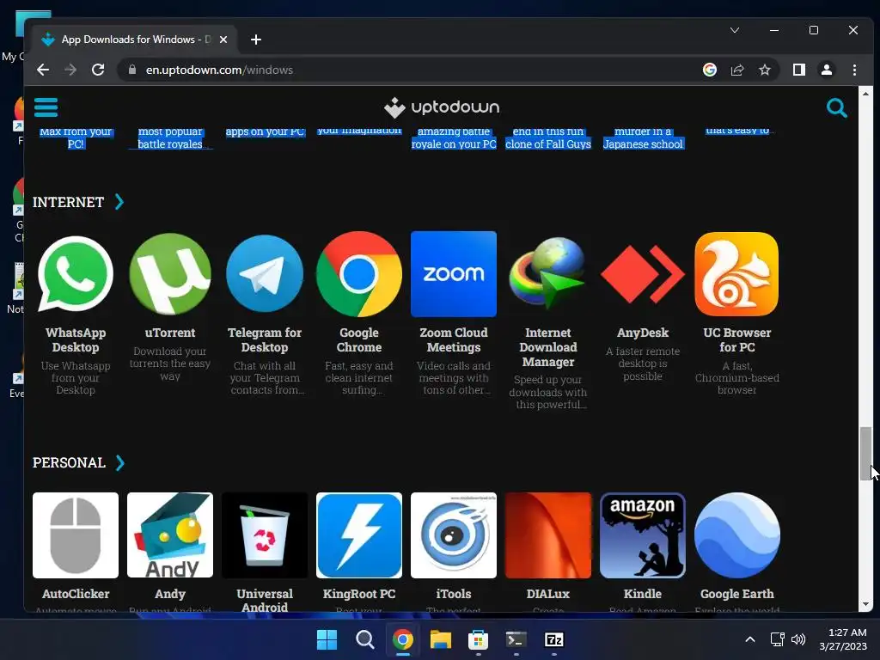Open the UC Browser for PC icon
880x660 pixels.
[736, 274]
